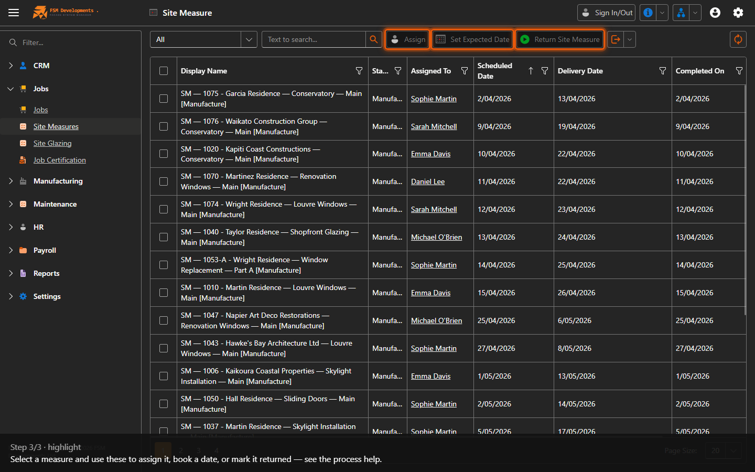Image resolution: width=755 pixels, height=472 pixels.
Task: Click the Payroll folder icon
Action: 23,250
